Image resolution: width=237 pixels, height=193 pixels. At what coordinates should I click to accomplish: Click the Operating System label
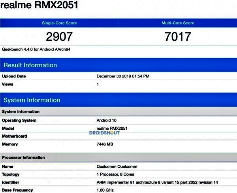19,121
